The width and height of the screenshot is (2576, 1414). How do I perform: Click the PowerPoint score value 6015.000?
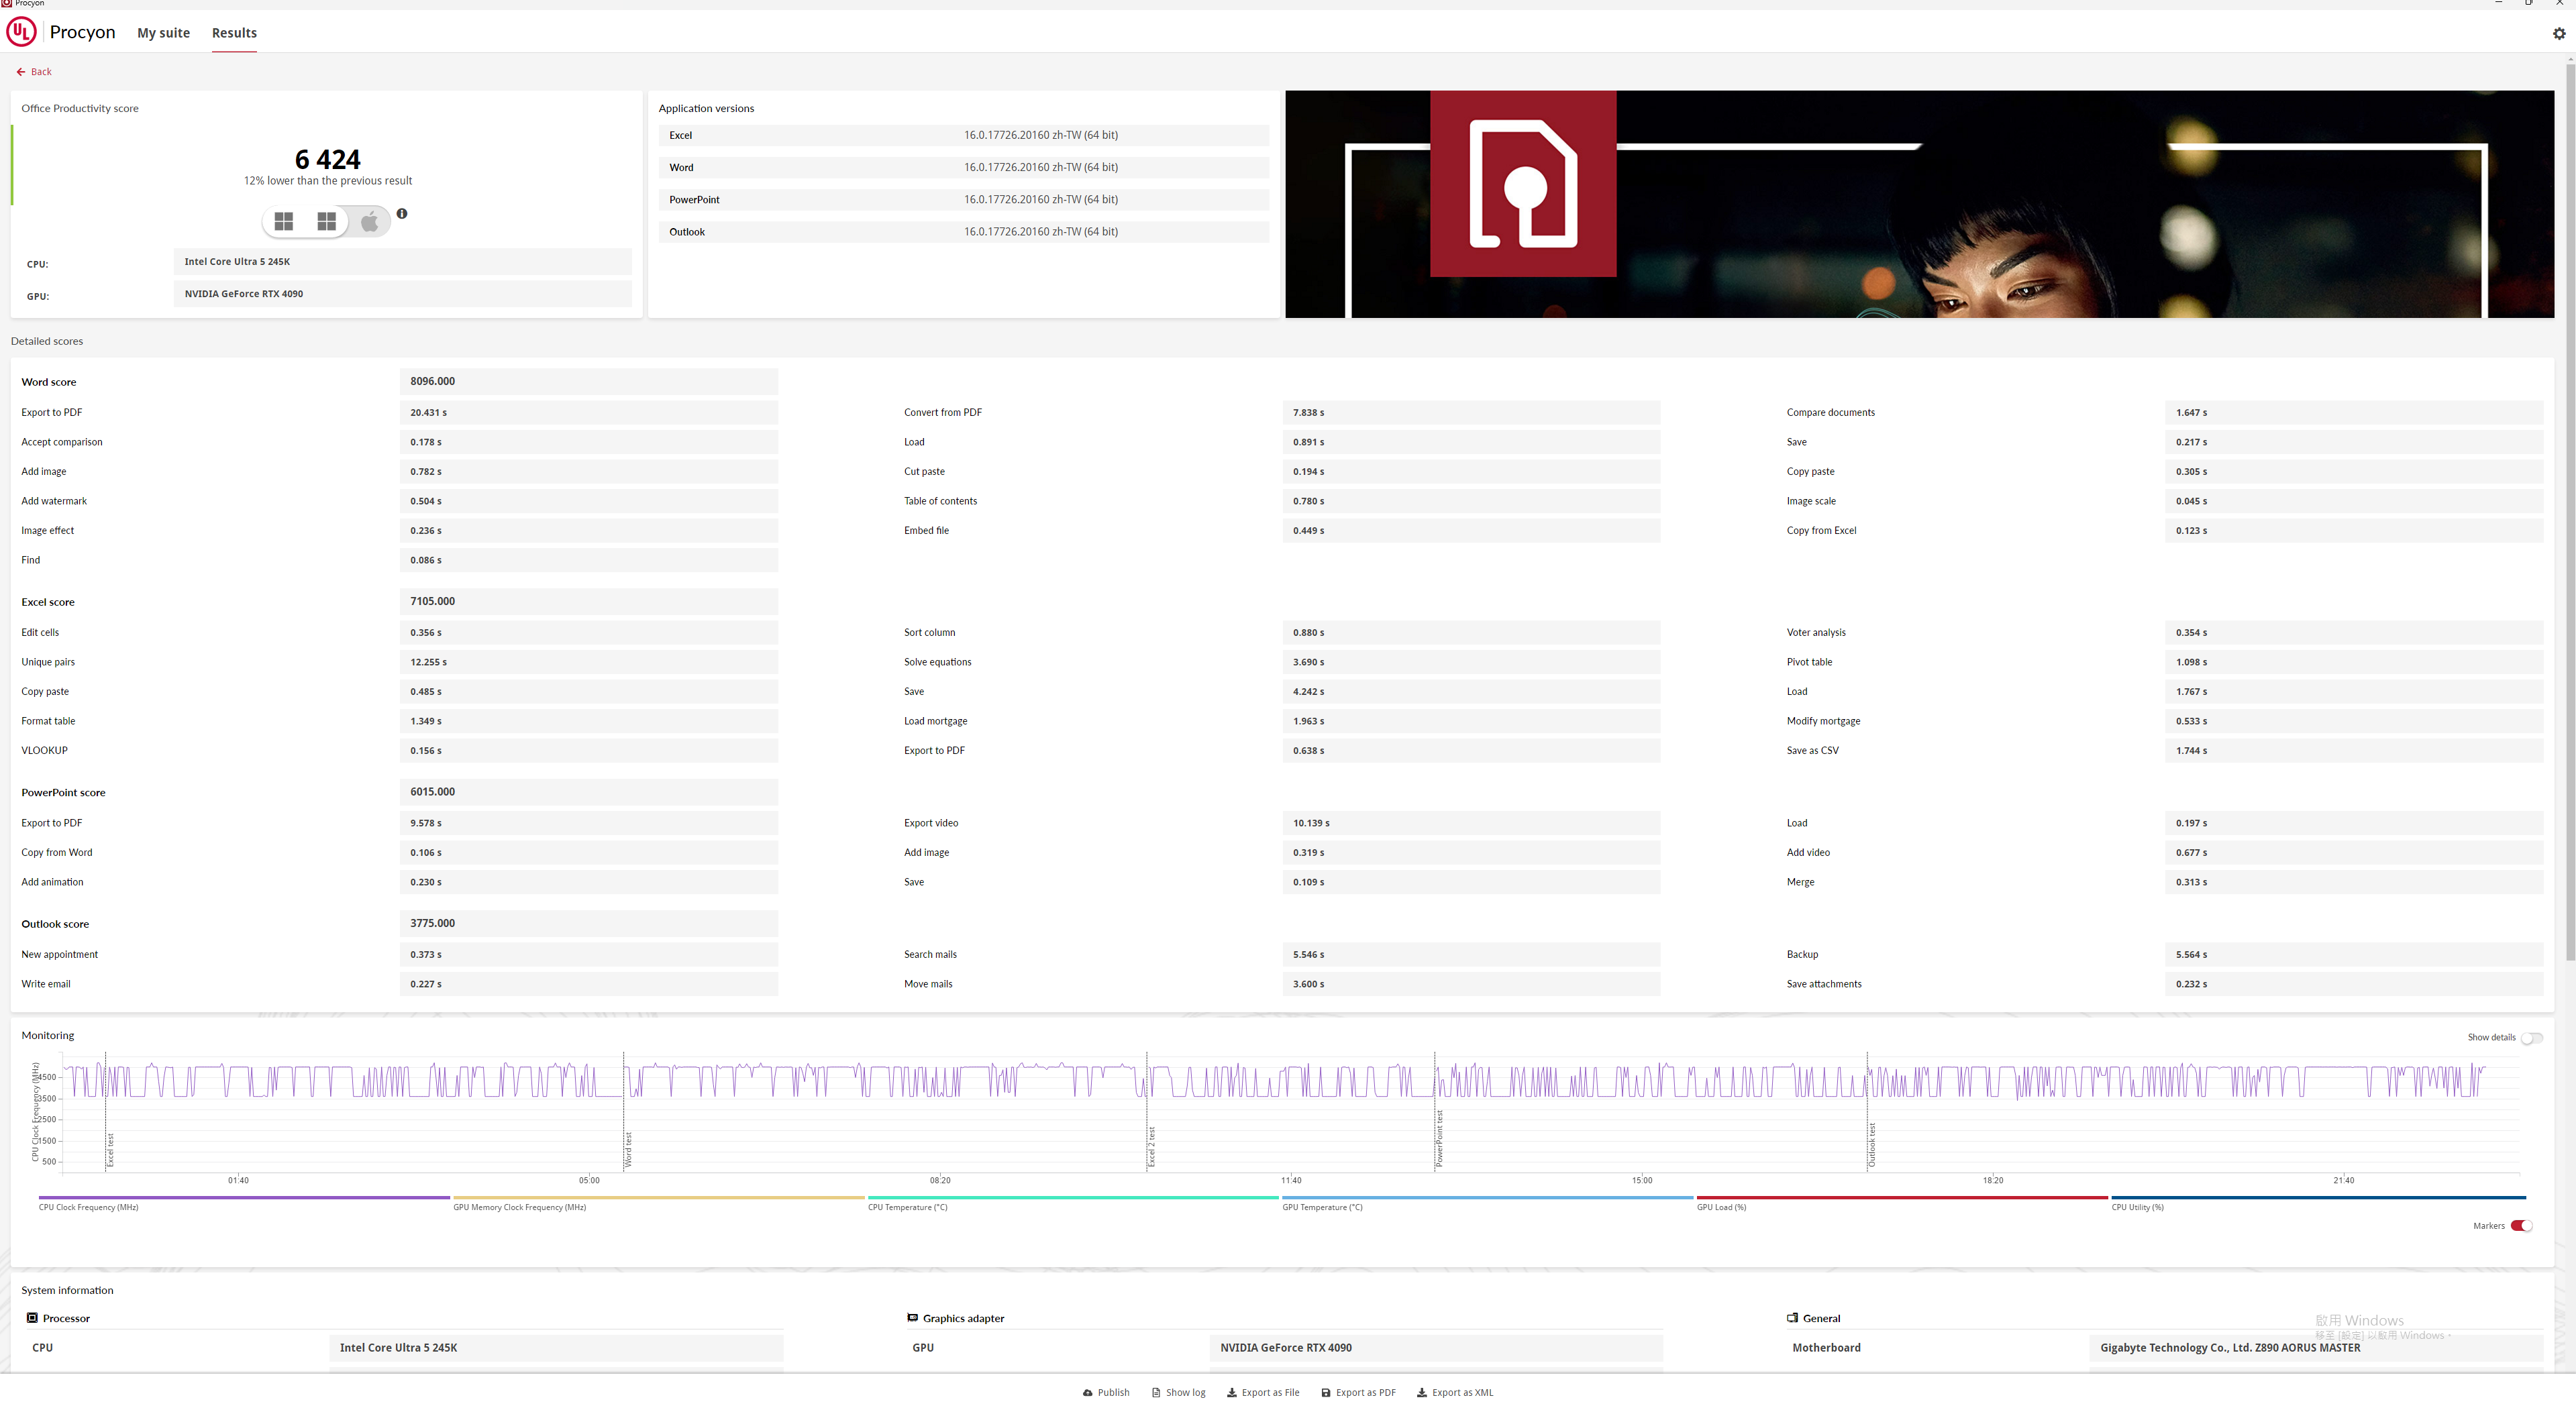coord(589,791)
